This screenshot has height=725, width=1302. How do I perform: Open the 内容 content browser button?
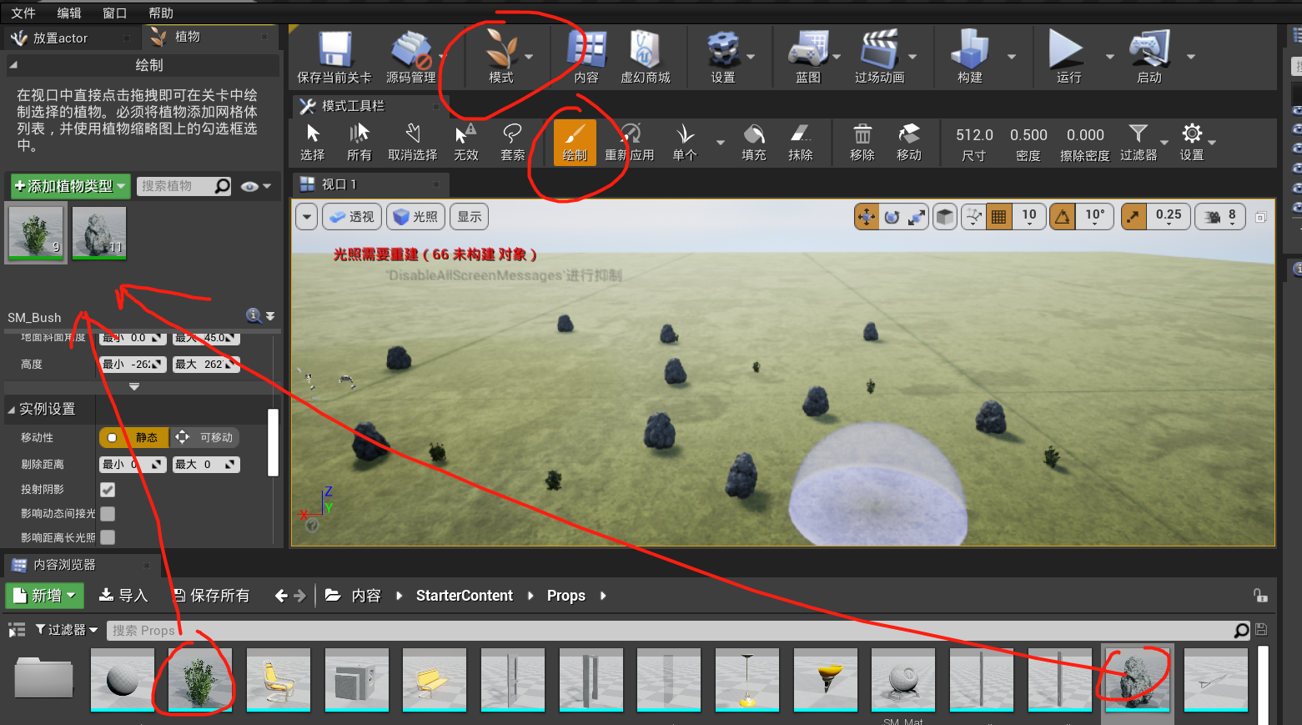(x=586, y=57)
